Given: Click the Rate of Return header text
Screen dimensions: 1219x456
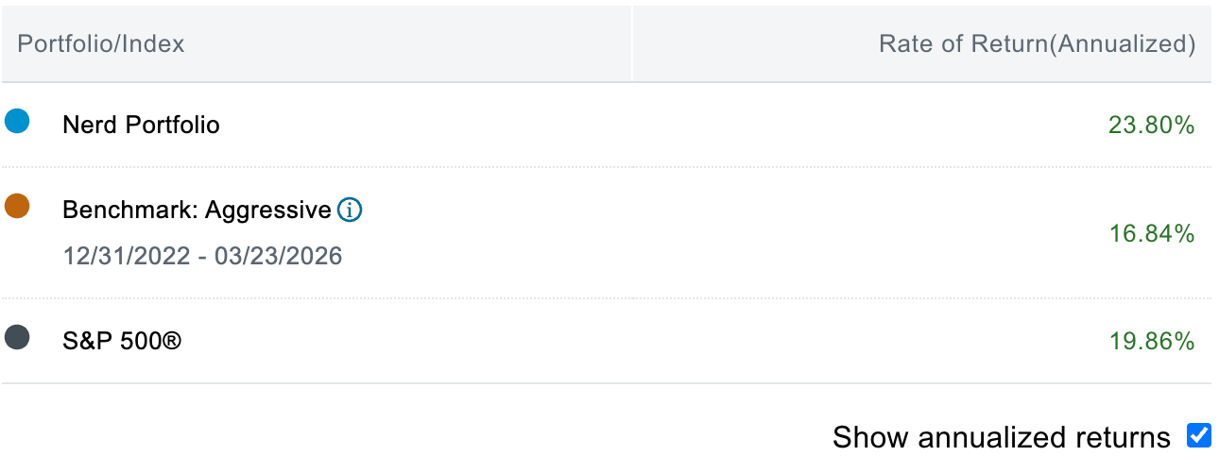Looking at the screenshot, I should click(961, 43).
